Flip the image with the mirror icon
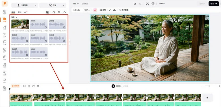This screenshot has height=107, width=221. [114, 10]
